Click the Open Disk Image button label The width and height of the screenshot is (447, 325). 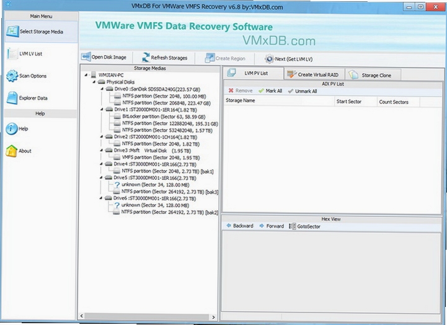109,57
